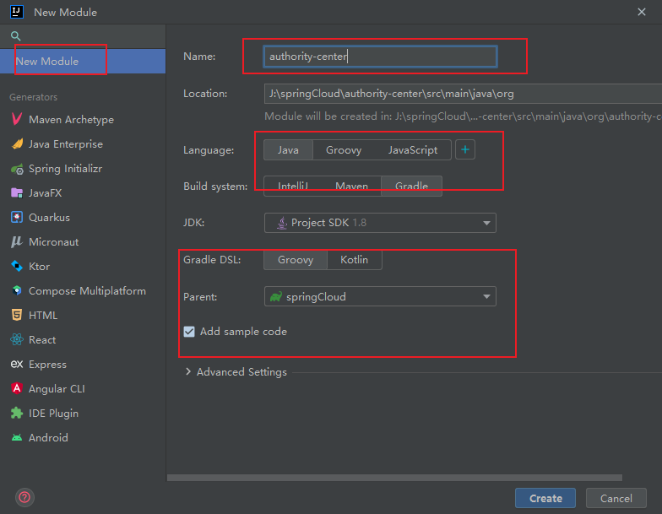Open help via question mark icon
Image resolution: width=662 pixels, height=514 pixels.
pyautogui.click(x=25, y=498)
